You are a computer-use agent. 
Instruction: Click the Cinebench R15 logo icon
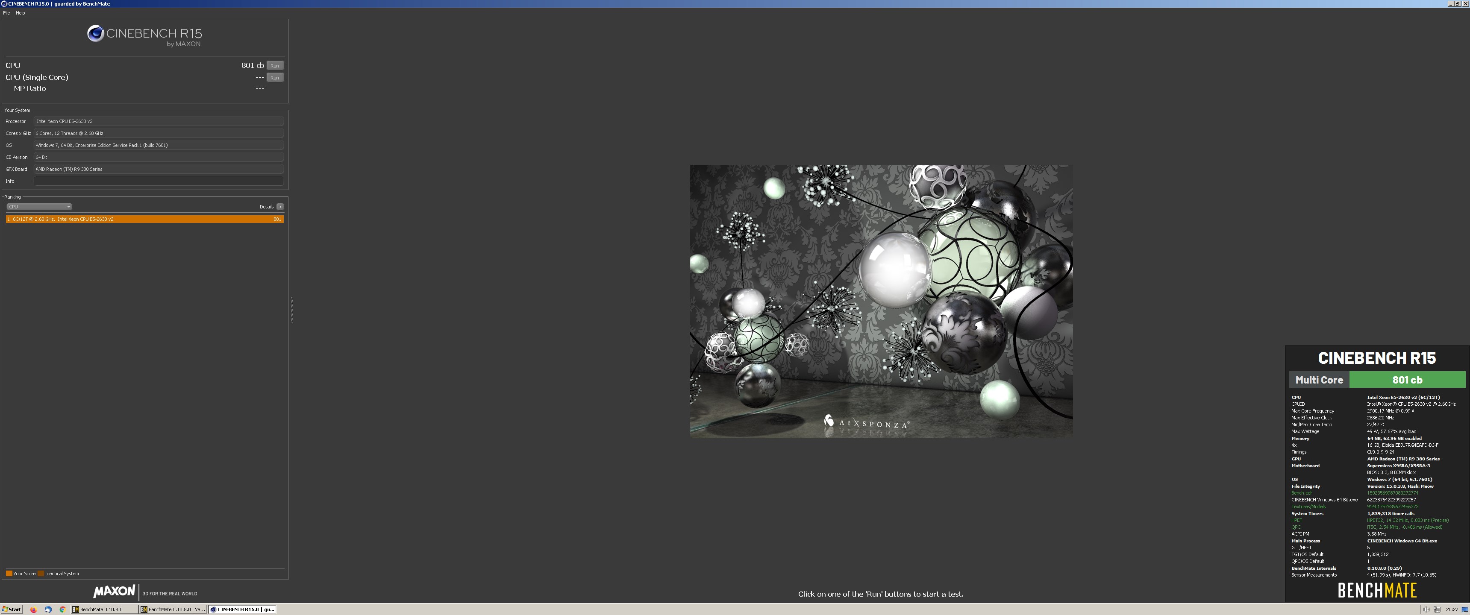(95, 34)
